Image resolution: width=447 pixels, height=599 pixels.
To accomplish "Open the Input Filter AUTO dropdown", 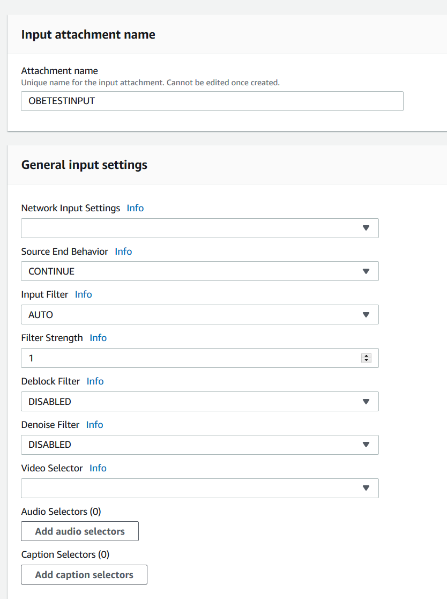I will (x=199, y=314).
